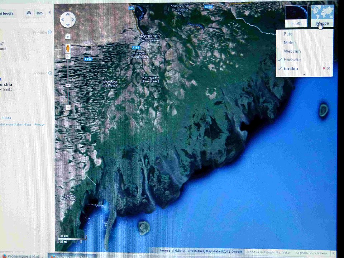Enable the Meteo layer
This screenshot has width=344, height=258.
tap(304, 43)
